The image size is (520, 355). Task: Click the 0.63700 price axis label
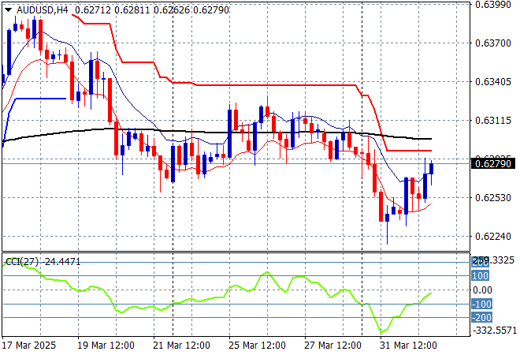[x=493, y=43]
